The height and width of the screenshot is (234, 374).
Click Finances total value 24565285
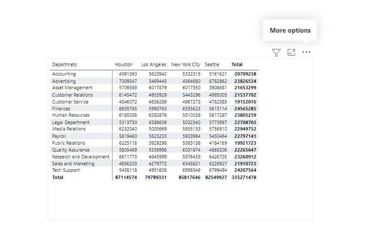[245, 109]
